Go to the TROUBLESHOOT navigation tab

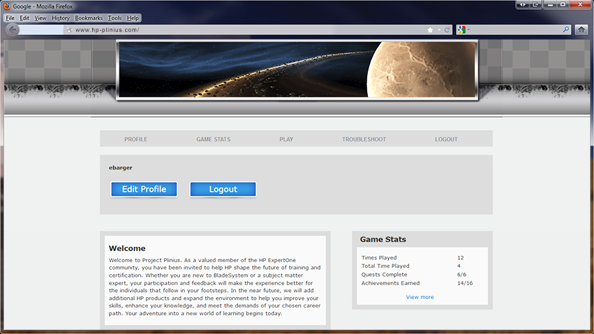click(364, 139)
